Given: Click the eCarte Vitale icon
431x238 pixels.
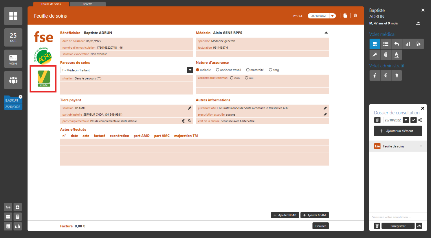Looking at the screenshot, I should tap(44, 78).
